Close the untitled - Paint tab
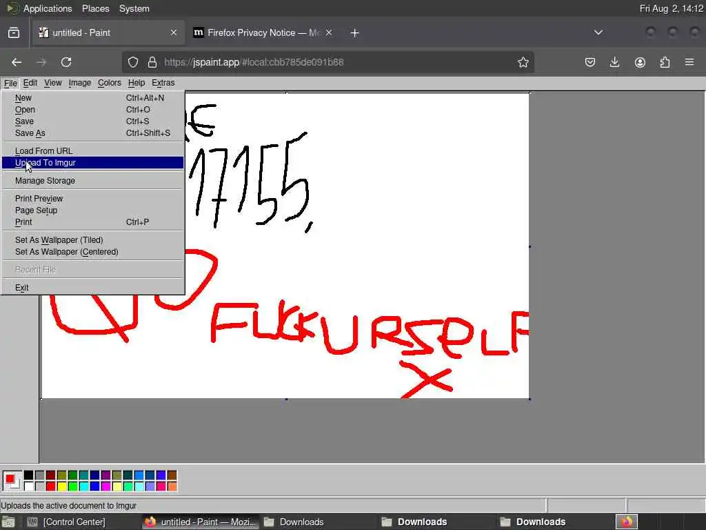 173,32
